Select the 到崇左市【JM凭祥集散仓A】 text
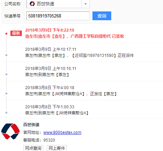 [x=64, y=113]
